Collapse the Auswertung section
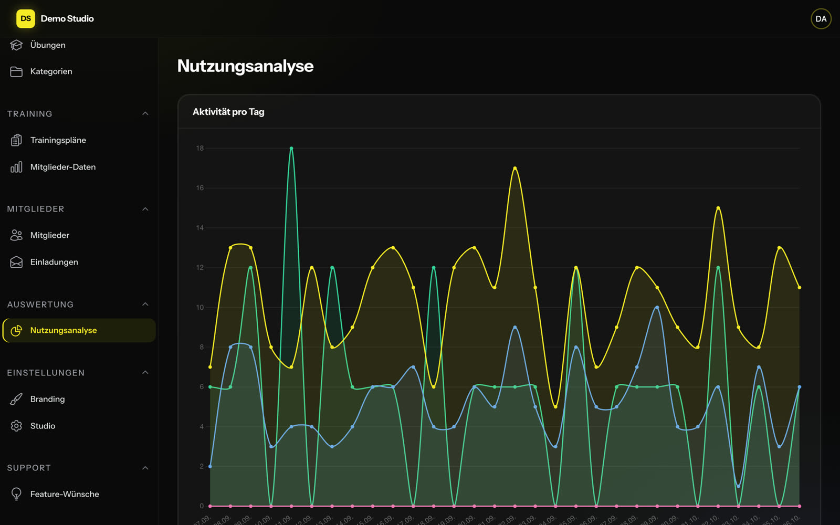This screenshot has height=525, width=840. pyautogui.click(x=145, y=304)
